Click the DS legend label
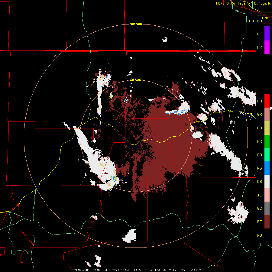Image resolution: width=272 pixels, height=272 pixels. click(259, 182)
